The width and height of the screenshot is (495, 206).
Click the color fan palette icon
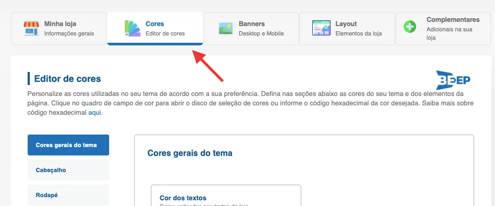tap(132, 28)
